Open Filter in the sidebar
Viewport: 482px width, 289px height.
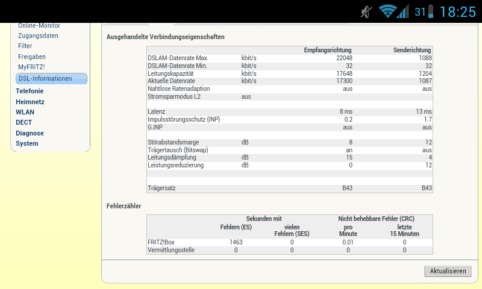(x=25, y=46)
